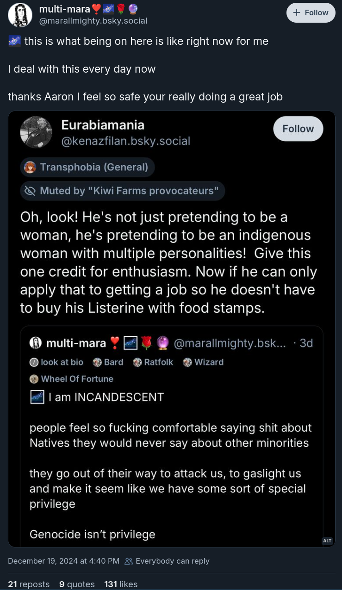Click Follow next to Eurabiamania
Viewport: 342px width, 590px height.
[x=298, y=129]
